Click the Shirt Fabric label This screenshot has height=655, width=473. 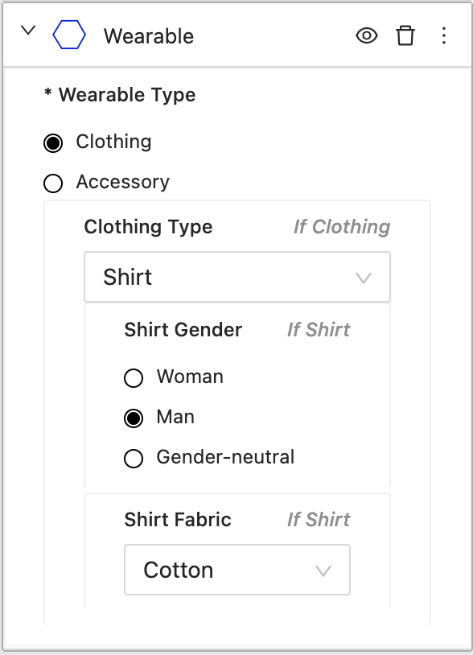pyautogui.click(x=178, y=520)
